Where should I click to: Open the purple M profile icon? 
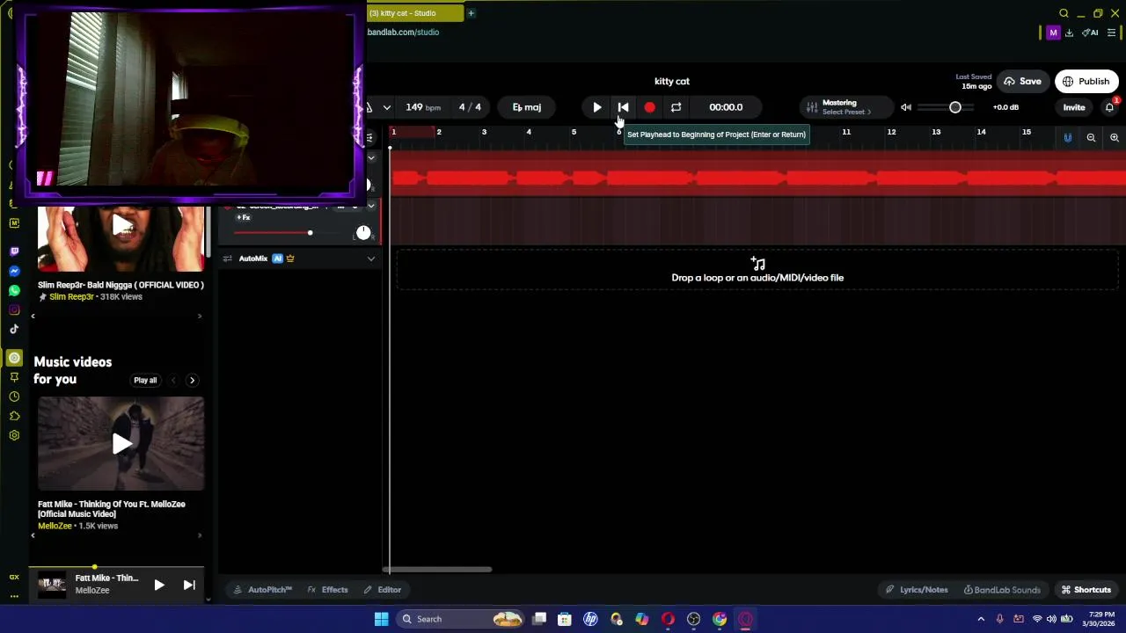[1053, 33]
